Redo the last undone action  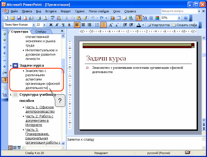click(102, 18)
